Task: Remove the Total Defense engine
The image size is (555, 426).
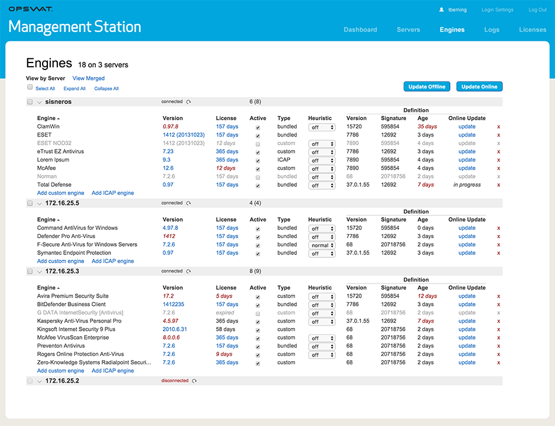Action: tap(499, 185)
